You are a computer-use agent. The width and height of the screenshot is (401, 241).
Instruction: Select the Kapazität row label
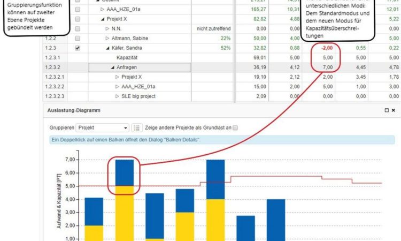tap(127, 58)
